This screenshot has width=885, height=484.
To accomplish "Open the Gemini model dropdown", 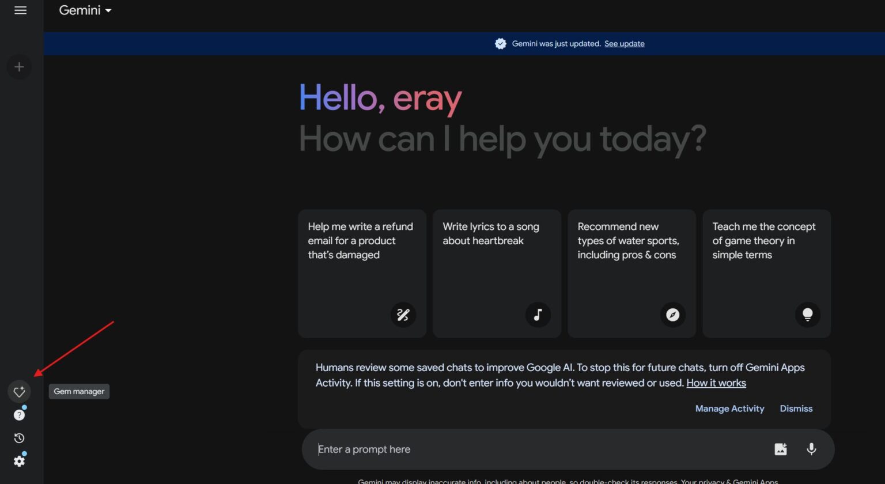I will point(85,10).
